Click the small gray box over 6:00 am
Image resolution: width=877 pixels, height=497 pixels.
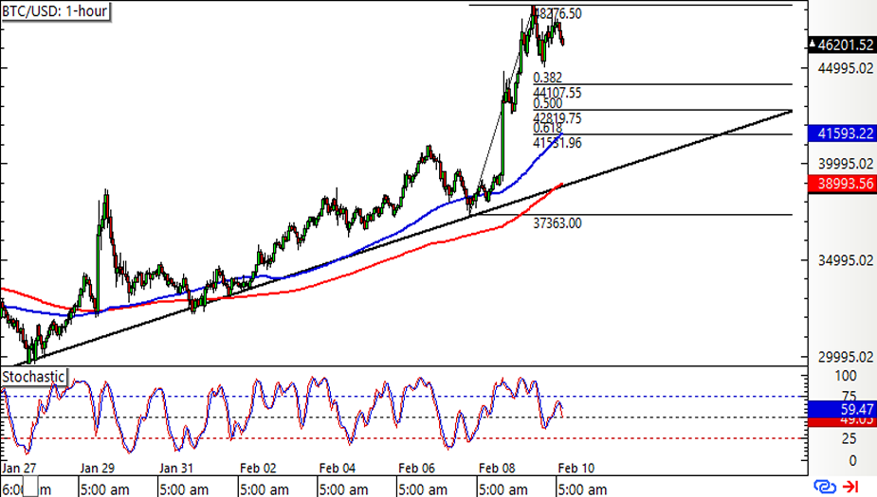click(33, 489)
